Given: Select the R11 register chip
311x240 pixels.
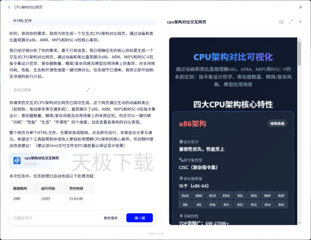Looking at the screenshot, I should click(226, 205).
